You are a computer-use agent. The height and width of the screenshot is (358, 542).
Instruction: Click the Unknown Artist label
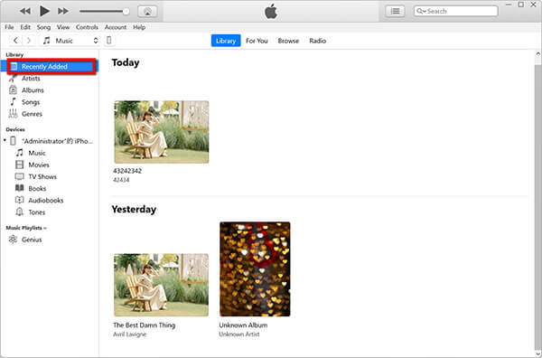(239, 334)
